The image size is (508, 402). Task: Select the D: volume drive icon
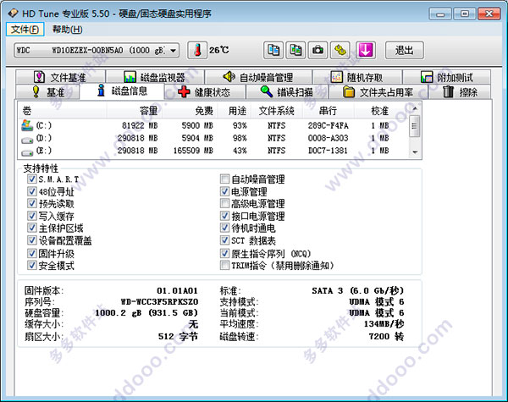[x=27, y=140]
